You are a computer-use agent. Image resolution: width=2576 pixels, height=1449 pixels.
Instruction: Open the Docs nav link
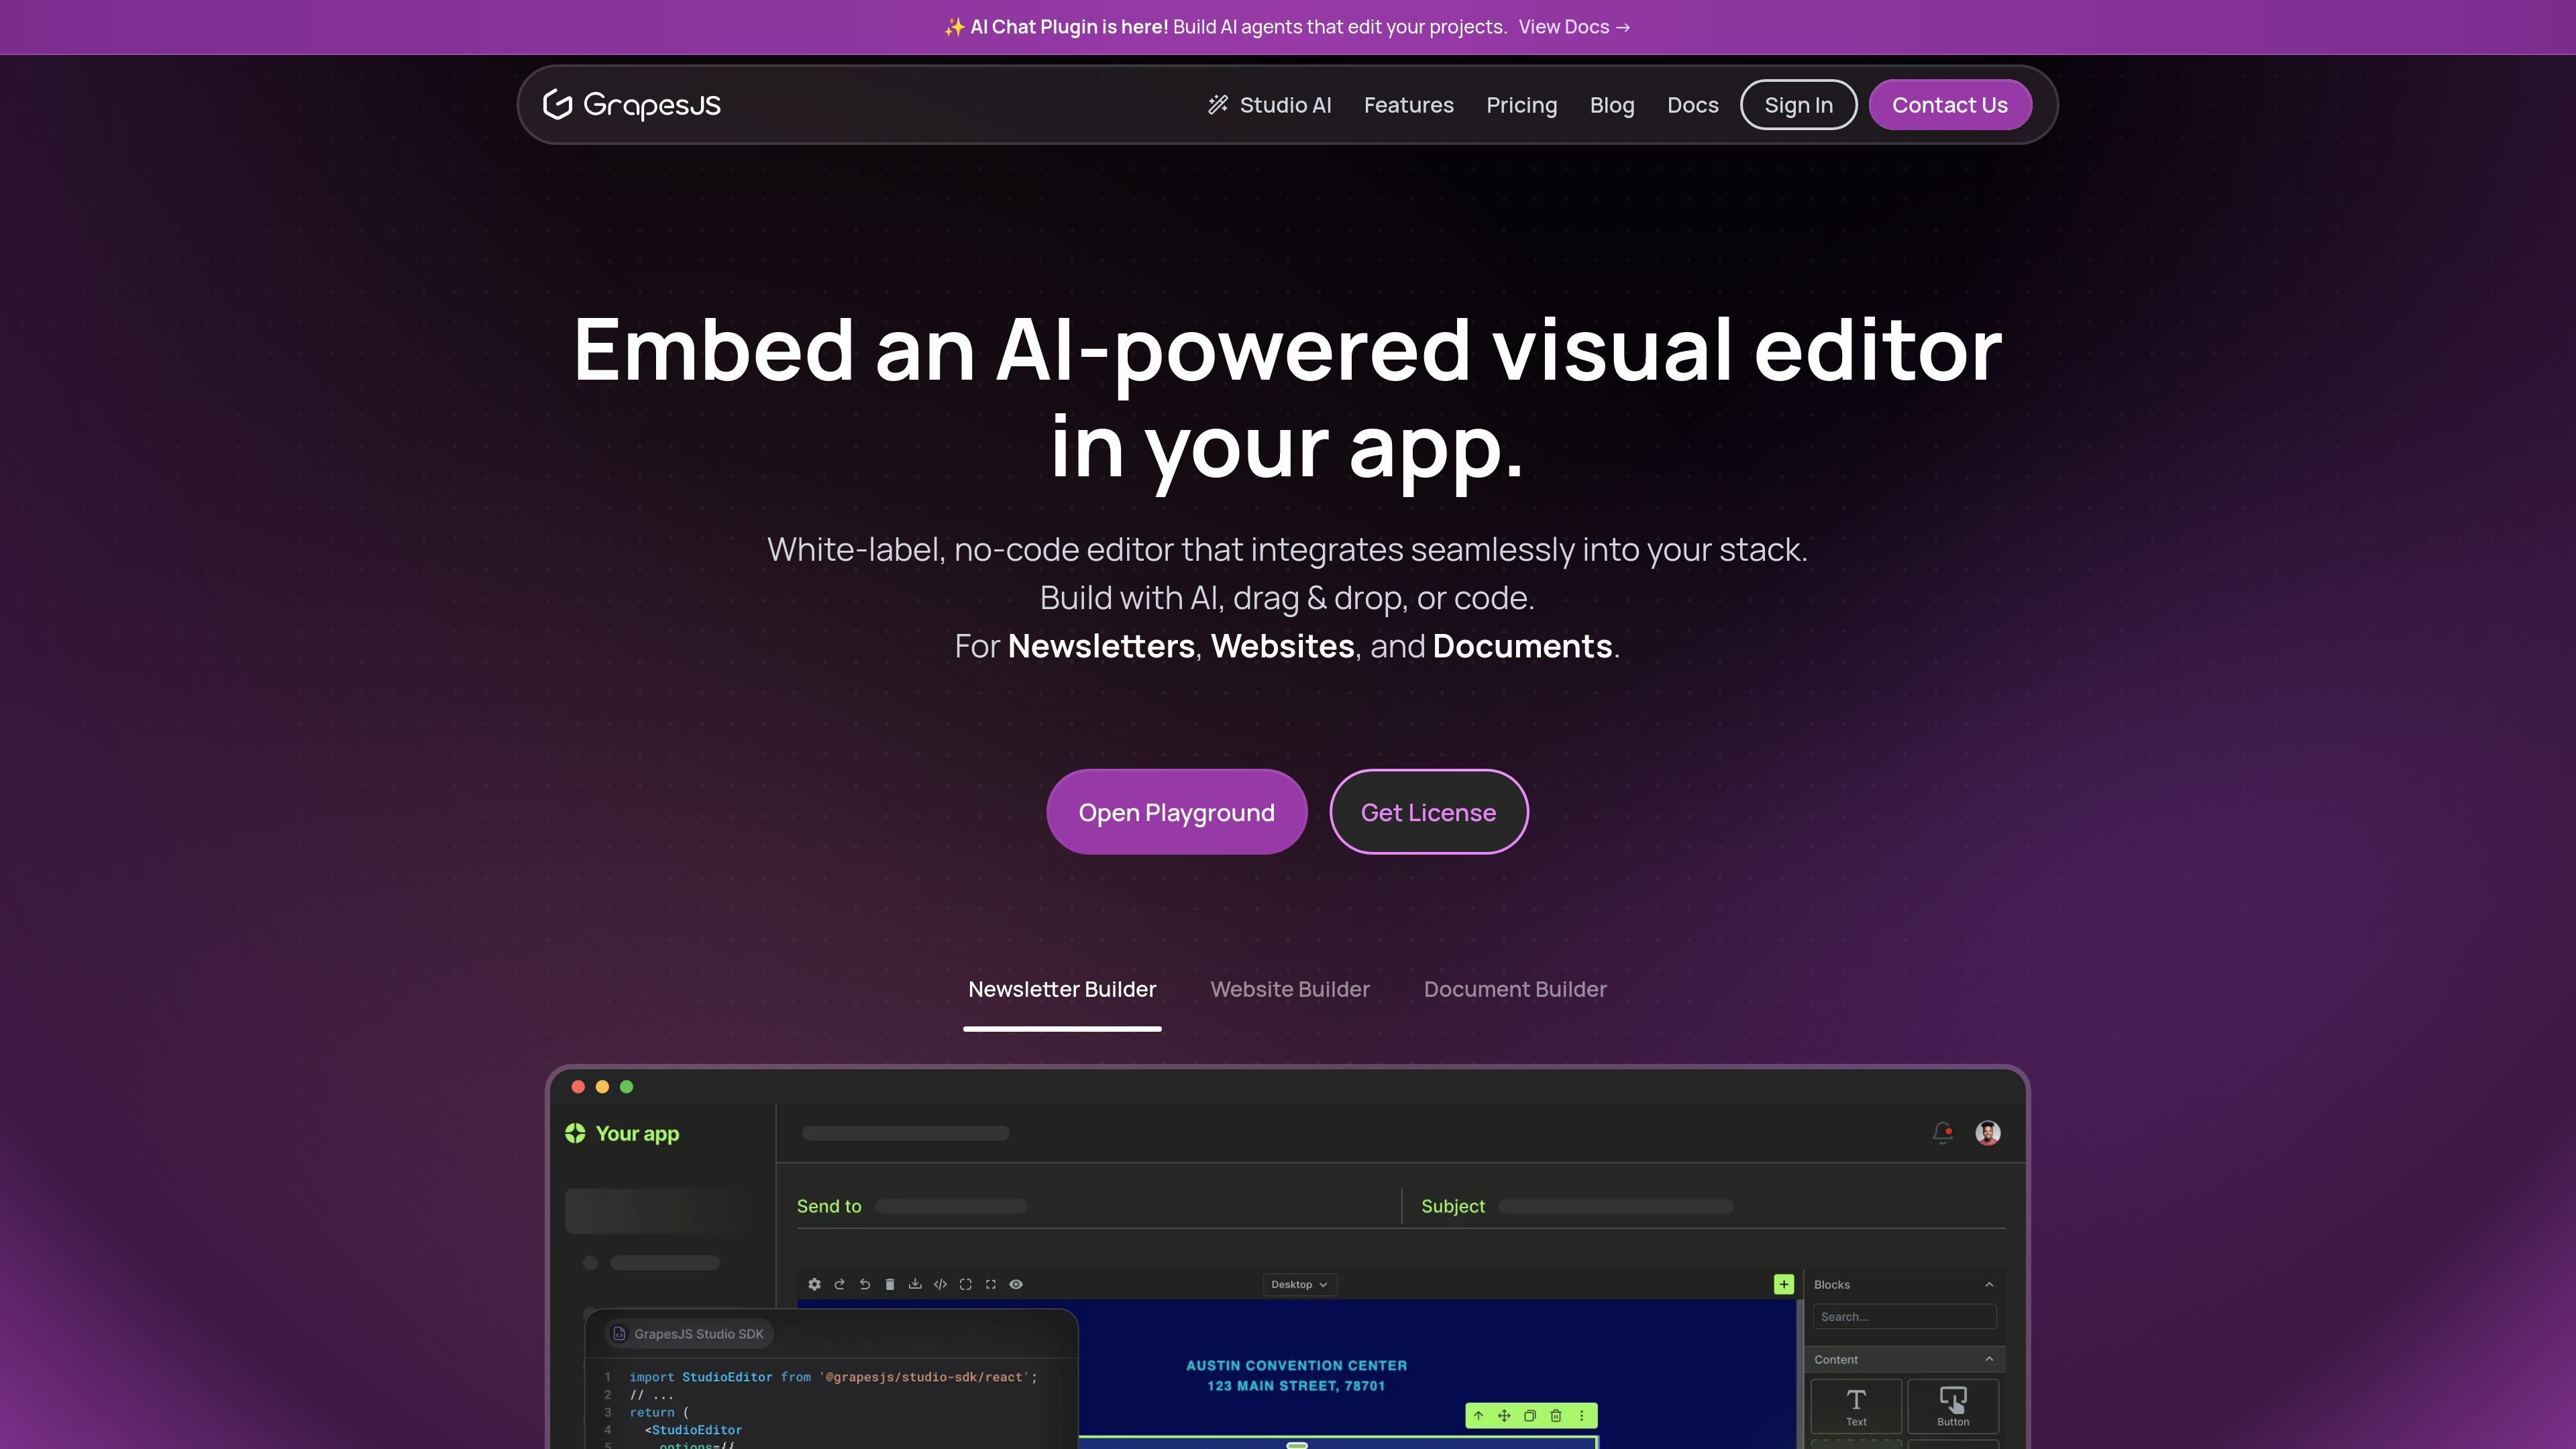point(1692,105)
